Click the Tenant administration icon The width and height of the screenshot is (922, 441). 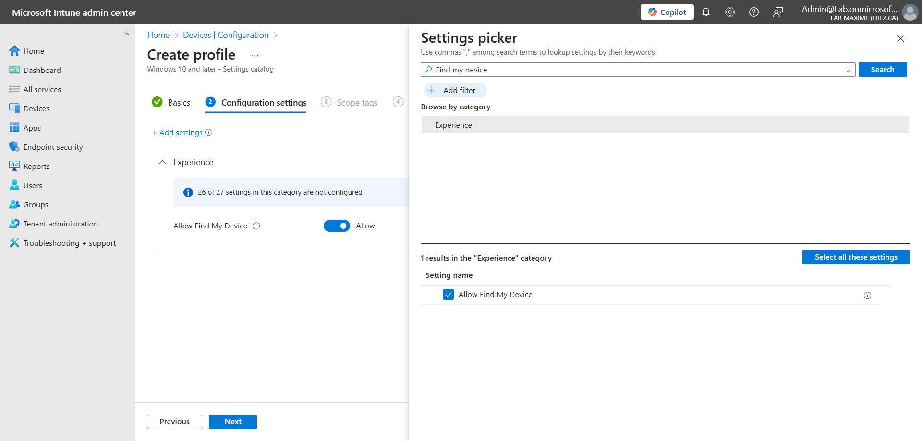[14, 224]
